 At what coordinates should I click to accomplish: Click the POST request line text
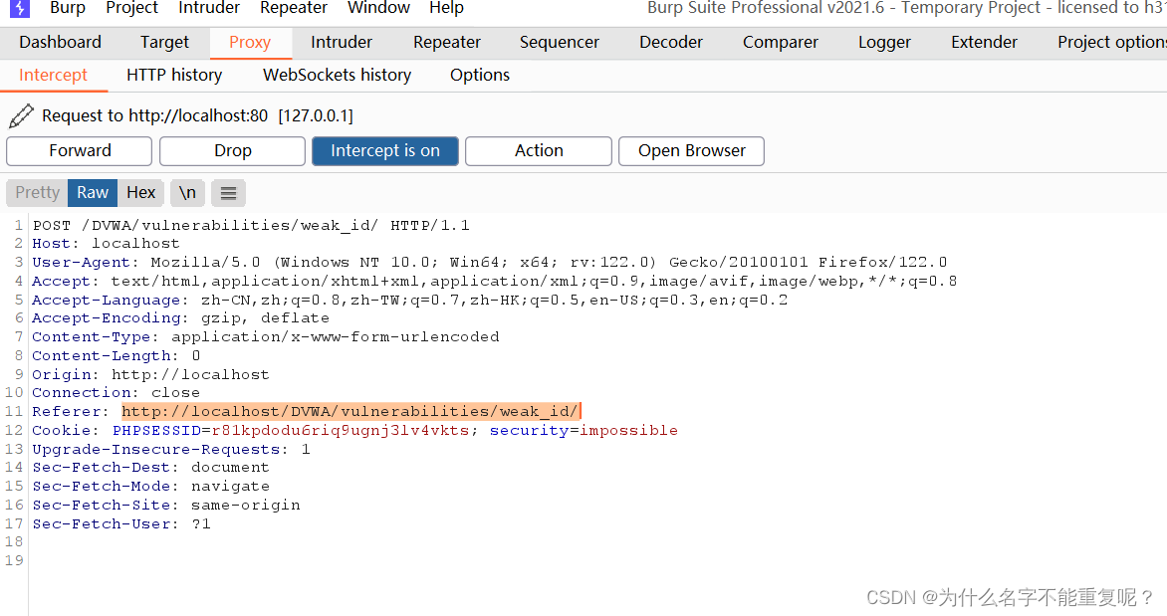click(x=251, y=226)
